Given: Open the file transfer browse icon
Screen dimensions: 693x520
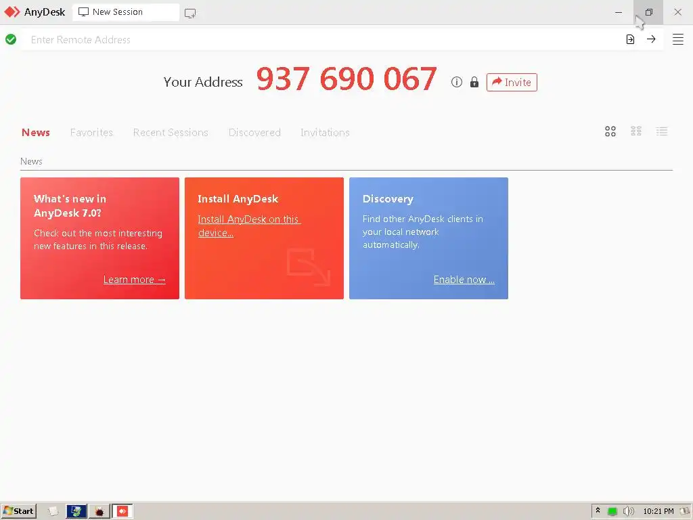Looking at the screenshot, I should [630, 39].
